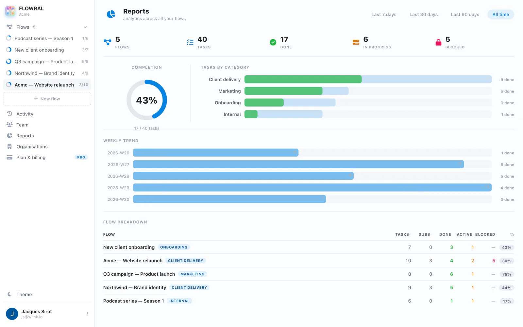
Task: Click the 43% completion ring
Action: pyautogui.click(x=147, y=100)
